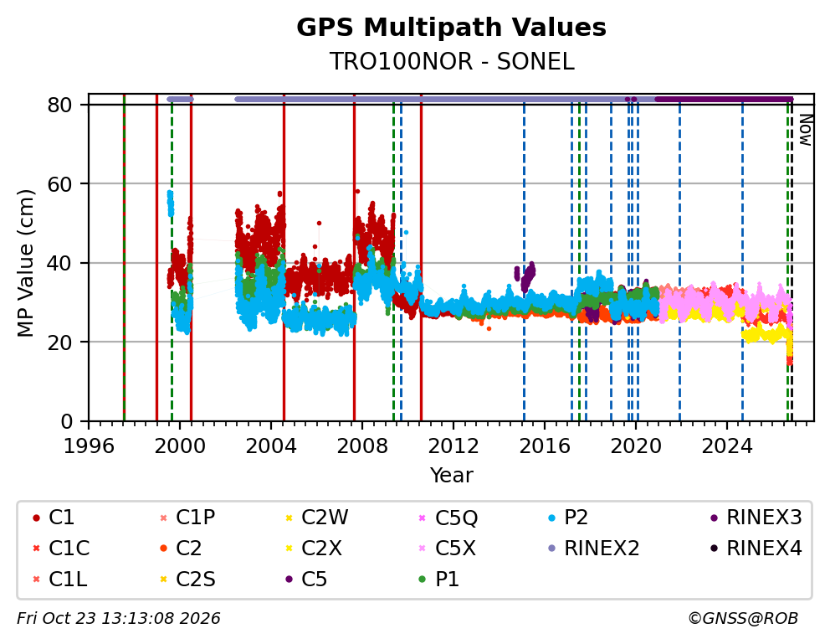Click the 0 y-axis tick label
Image resolution: width=830 pixels, height=644 pixels.
[x=66, y=422]
